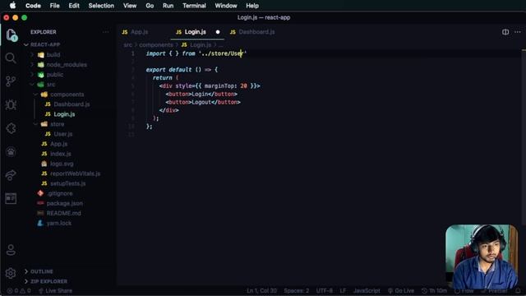The width and height of the screenshot is (526, 296).
Task: Click the LF end-of-line indicator
Action: coord(343,290)
